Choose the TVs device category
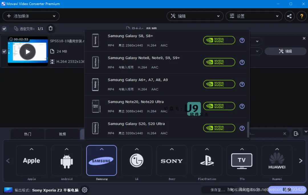Screen dimensions: 308x195 coord(242,161)
